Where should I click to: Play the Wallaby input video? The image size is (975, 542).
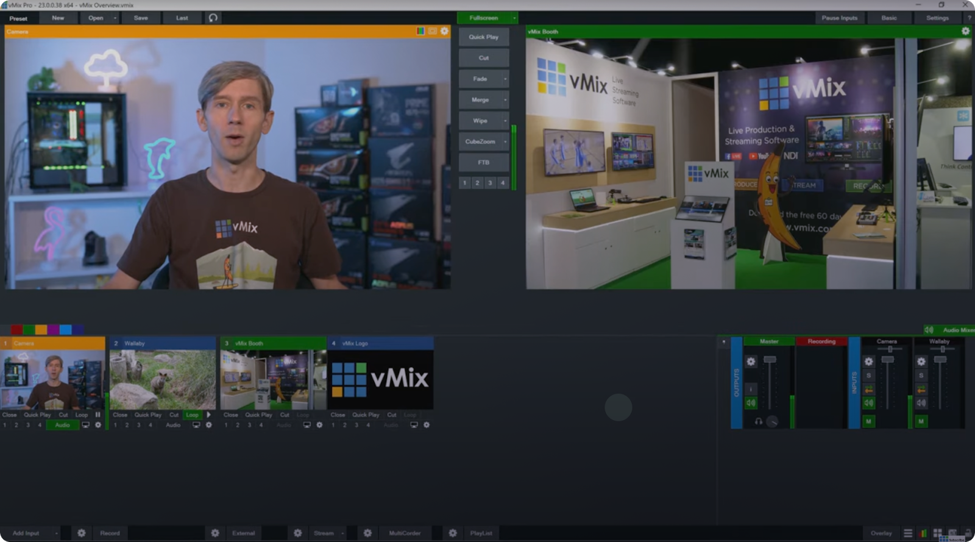(x=208, y=415)
